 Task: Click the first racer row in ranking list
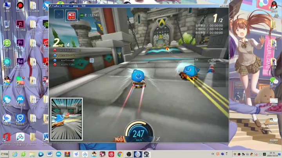click(67, 50)
